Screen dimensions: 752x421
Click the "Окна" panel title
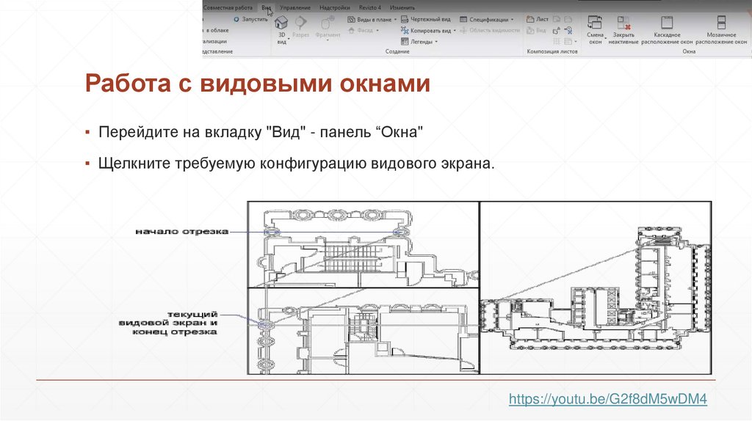pos(689,51)
